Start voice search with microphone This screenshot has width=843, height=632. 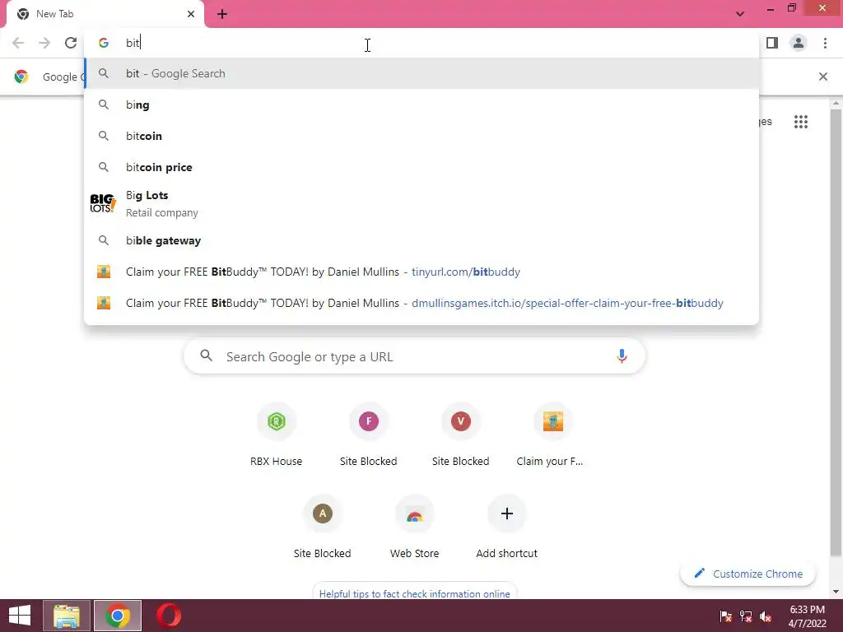pos(622,356)
